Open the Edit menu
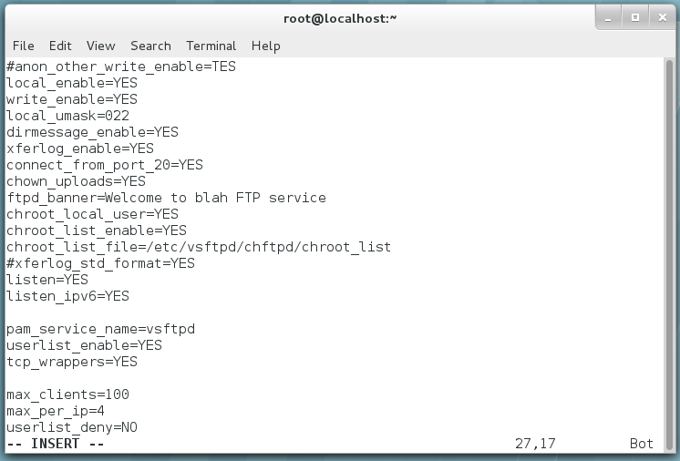 [60, 46]
